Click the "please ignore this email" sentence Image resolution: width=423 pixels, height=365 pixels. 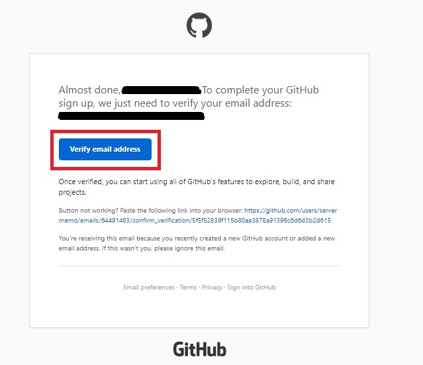point(189,248)
